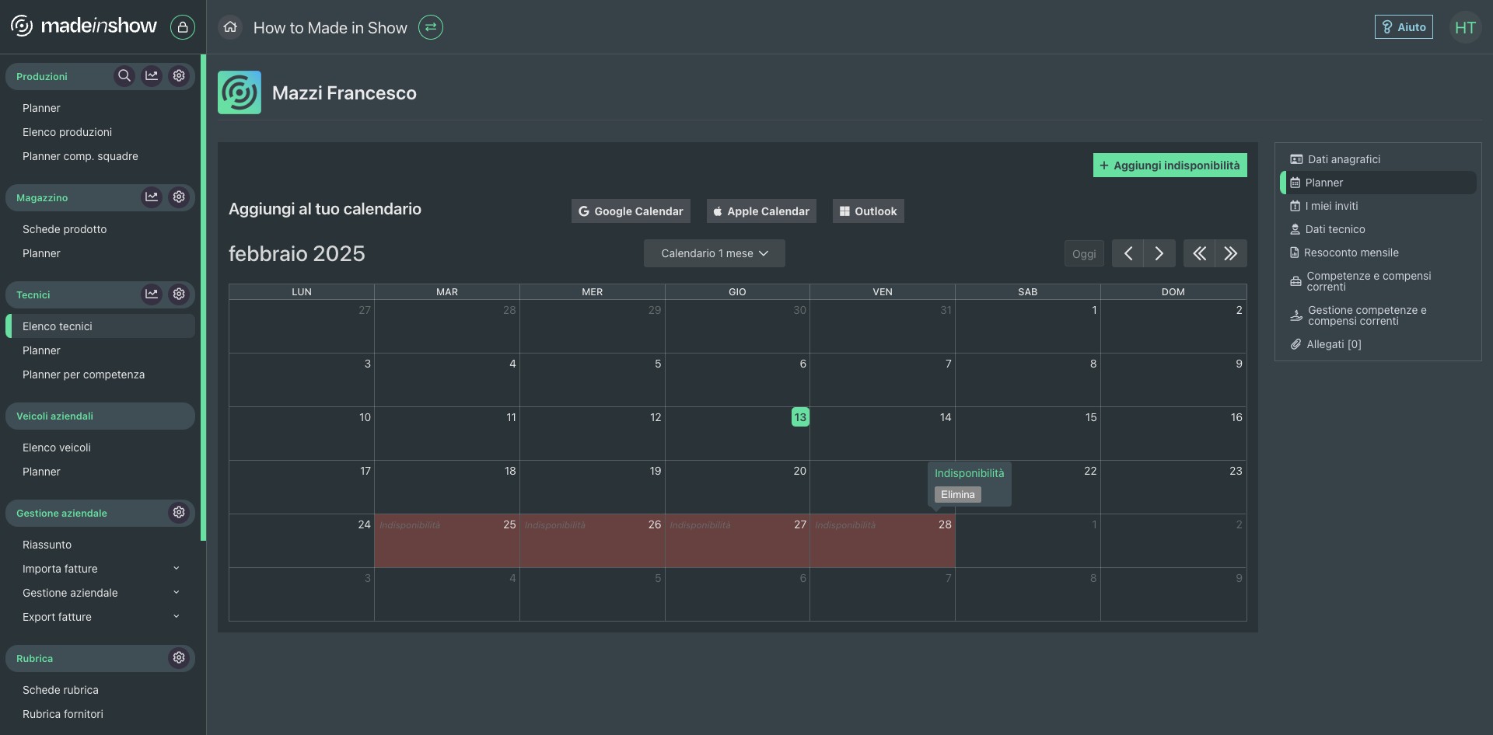Go to previous month arrow

click(1128, 254)
